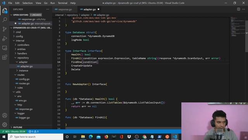Open routes.go in file tree
Screen dimensions: 248x140
click(x=31, y=83)
